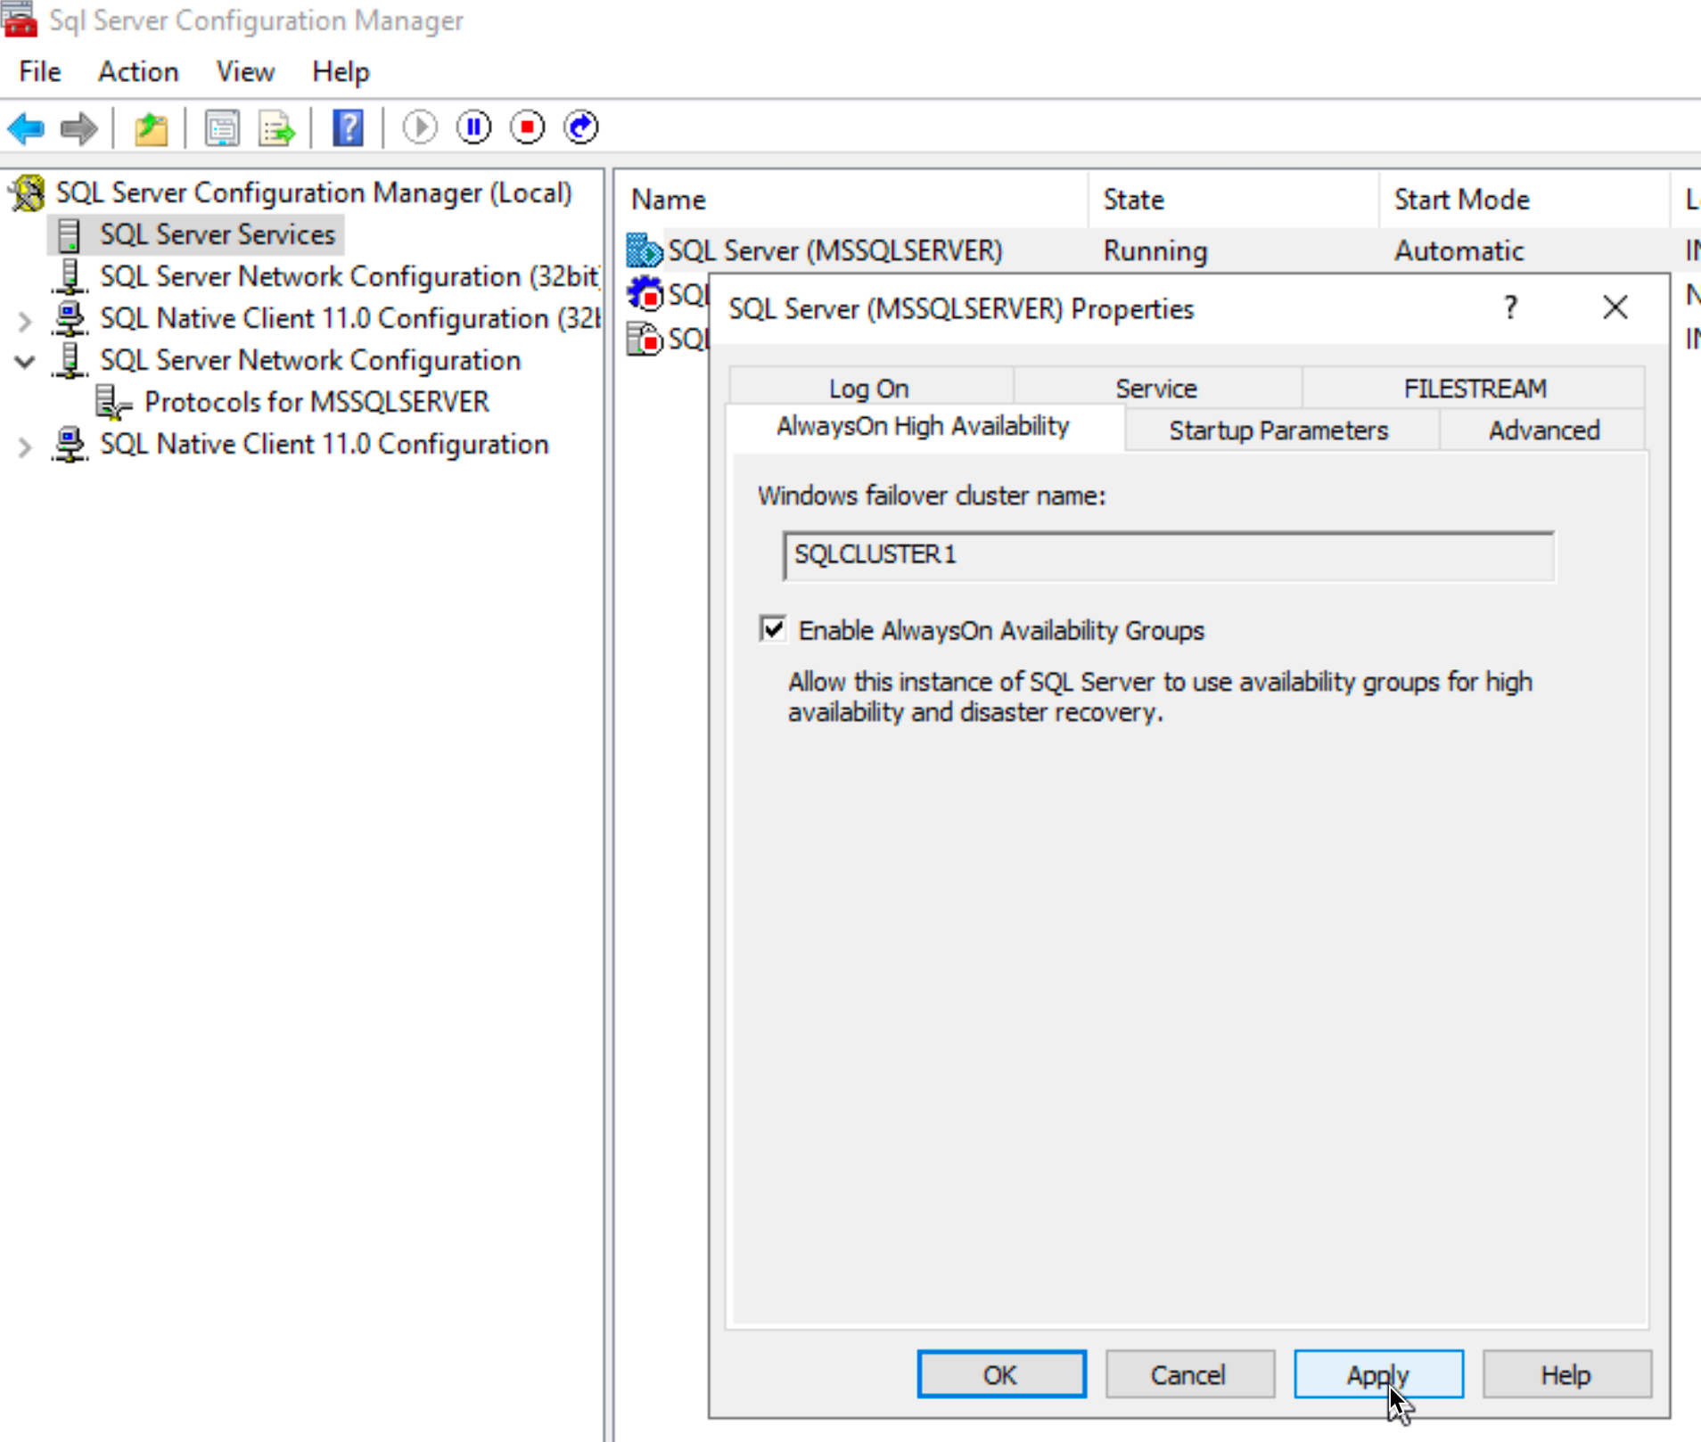Image resolution: width=1701 pixels, height=1442 pixels.
Task: Select the SQL Server (MSSQLSERVER) row name
Action: tap(835, 250)
